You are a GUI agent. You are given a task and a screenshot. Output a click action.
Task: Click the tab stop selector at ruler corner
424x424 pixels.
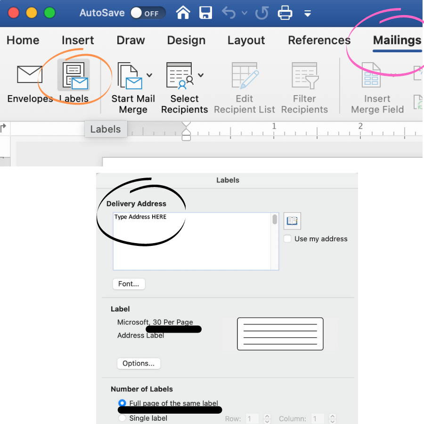(3, 127)
